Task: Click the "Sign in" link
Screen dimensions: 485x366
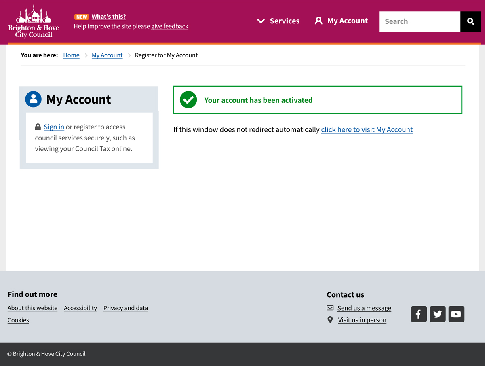Action: click(54, 127)
